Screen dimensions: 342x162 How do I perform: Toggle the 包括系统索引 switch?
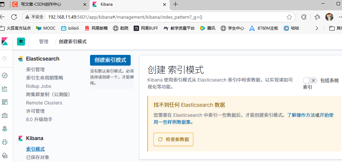pos(310,81)
